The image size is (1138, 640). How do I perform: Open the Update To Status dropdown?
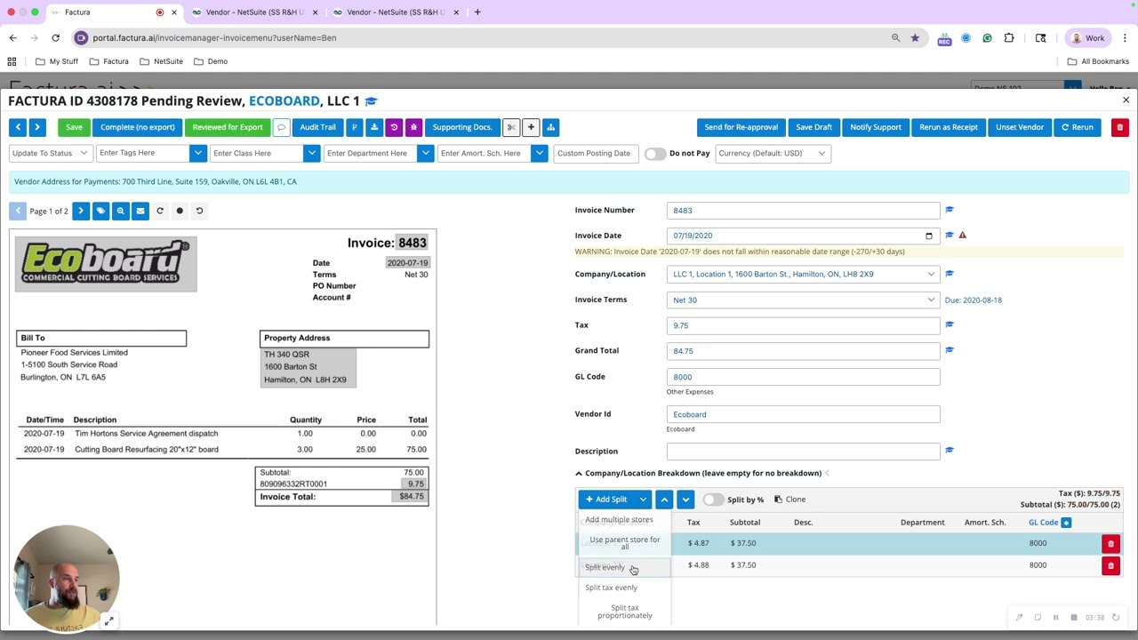click(50, 153)
